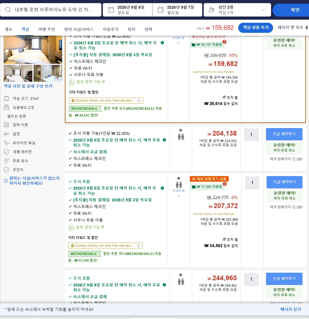This screenshot has height=319, width=309.
Task: Click the guests people icon
Action: 212,10
